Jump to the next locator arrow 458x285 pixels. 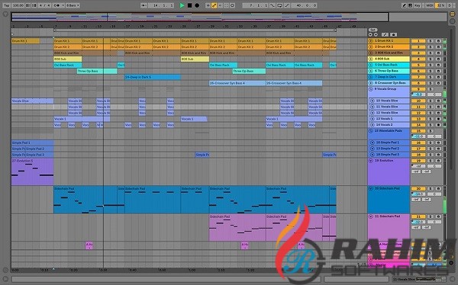pos(376,34)
